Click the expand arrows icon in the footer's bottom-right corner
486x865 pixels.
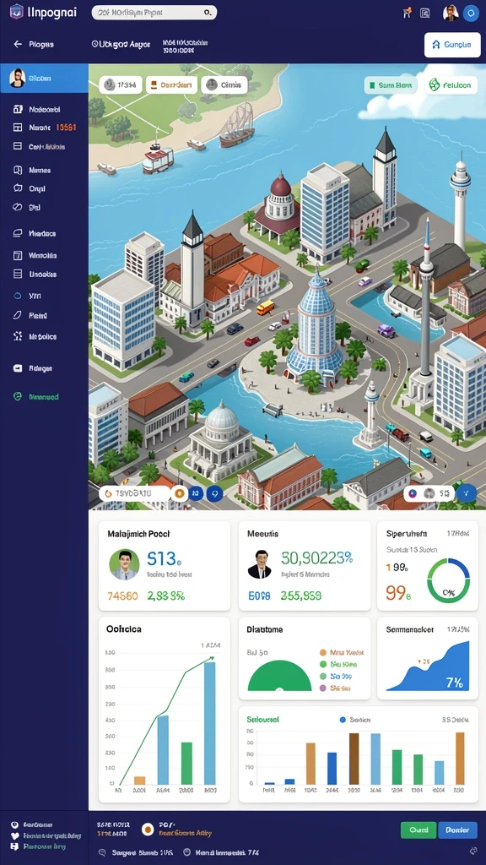tap(472, 851)
